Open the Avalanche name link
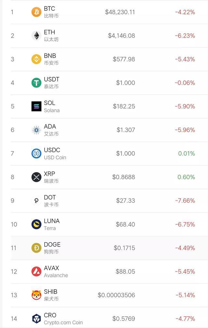208x328 pixels. click(56, 275)
